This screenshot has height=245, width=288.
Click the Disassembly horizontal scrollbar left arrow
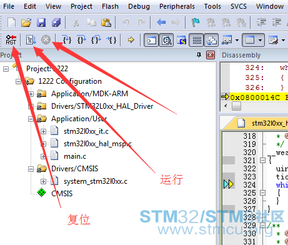tap(226, 106)
